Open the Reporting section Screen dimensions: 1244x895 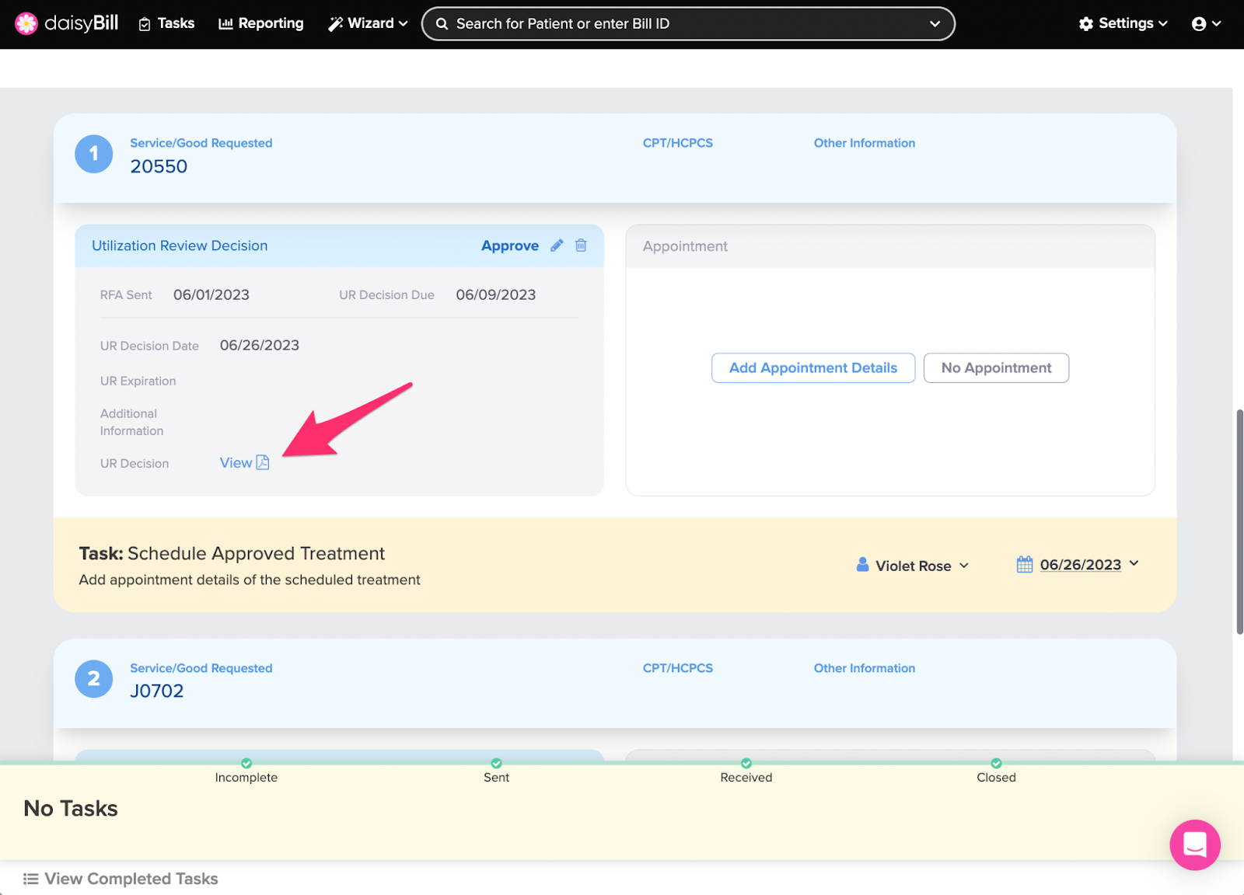261,24
